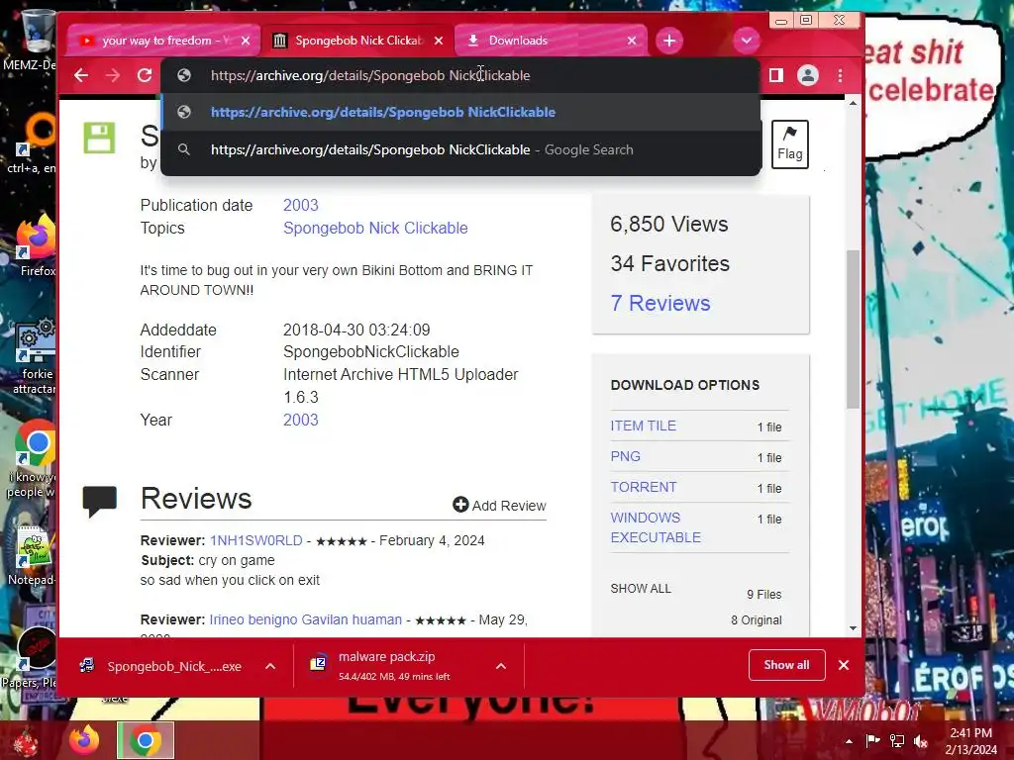Close the Downloads tab
Image resolution: width=1014 pixels, height=760 pixels.
pos(632,41)
